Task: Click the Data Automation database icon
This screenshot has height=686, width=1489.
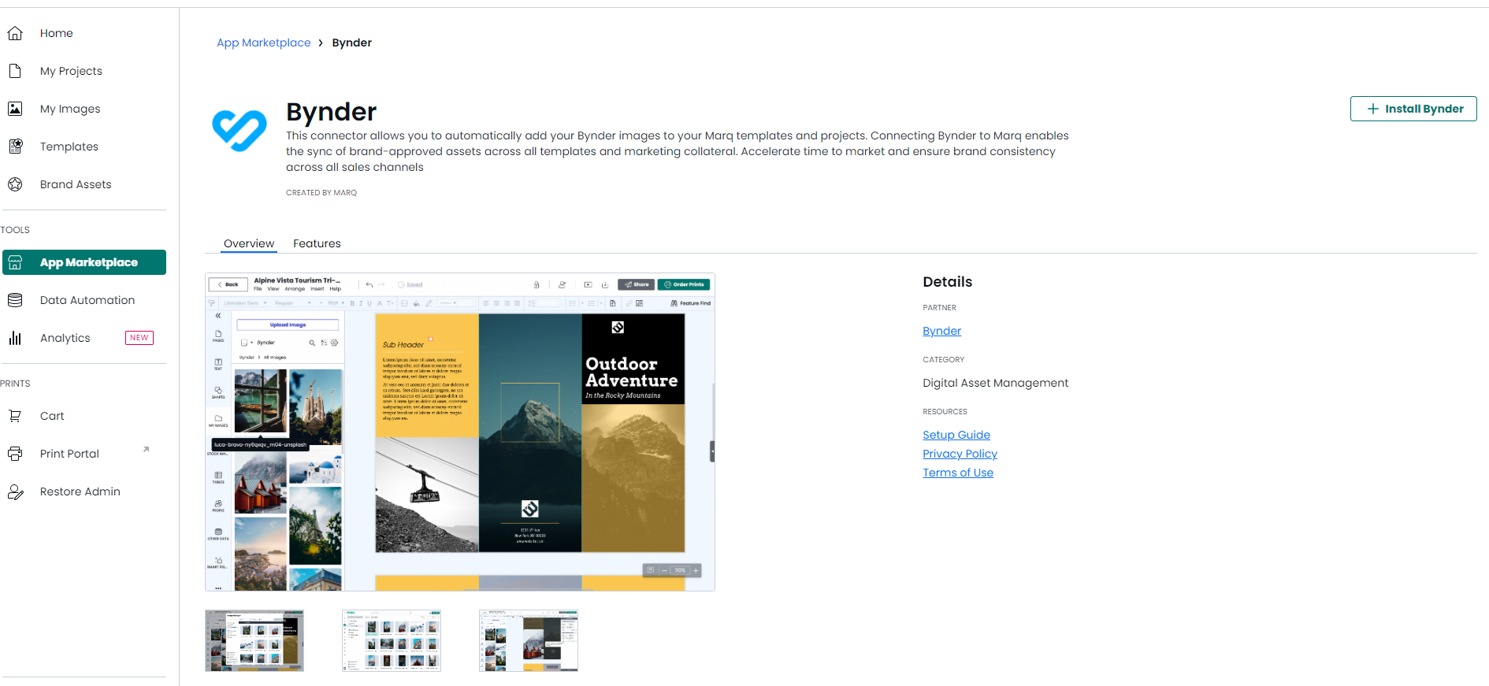Action: [15, 300]
